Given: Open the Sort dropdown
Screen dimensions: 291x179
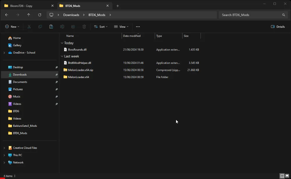Looking at the screenshot, I should 101,26.
